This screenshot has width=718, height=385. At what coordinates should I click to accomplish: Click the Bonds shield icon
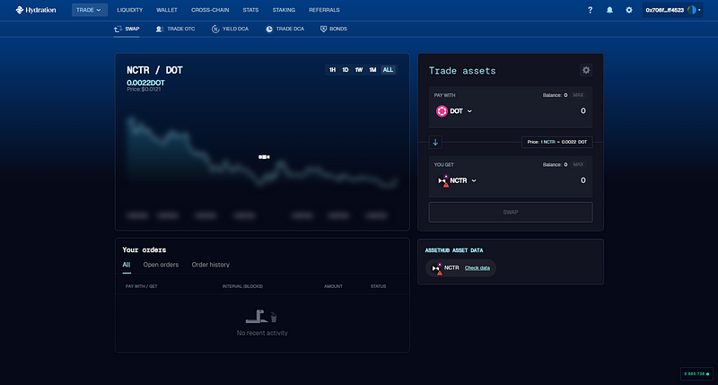(323, 29)
